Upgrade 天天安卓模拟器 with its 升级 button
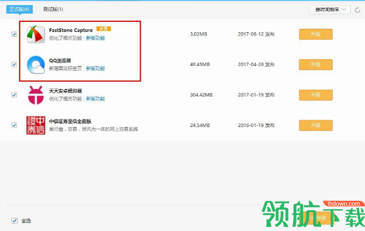 316,95
